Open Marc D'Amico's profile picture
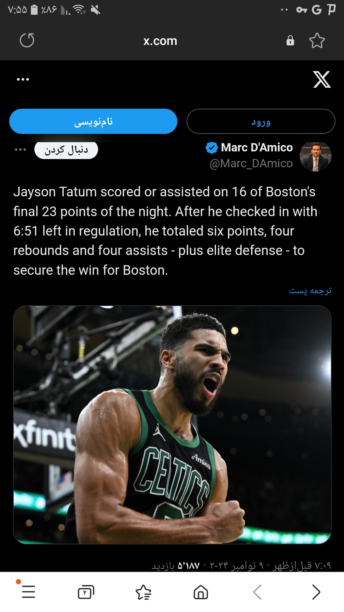344x612 pixels. (315, 157)
